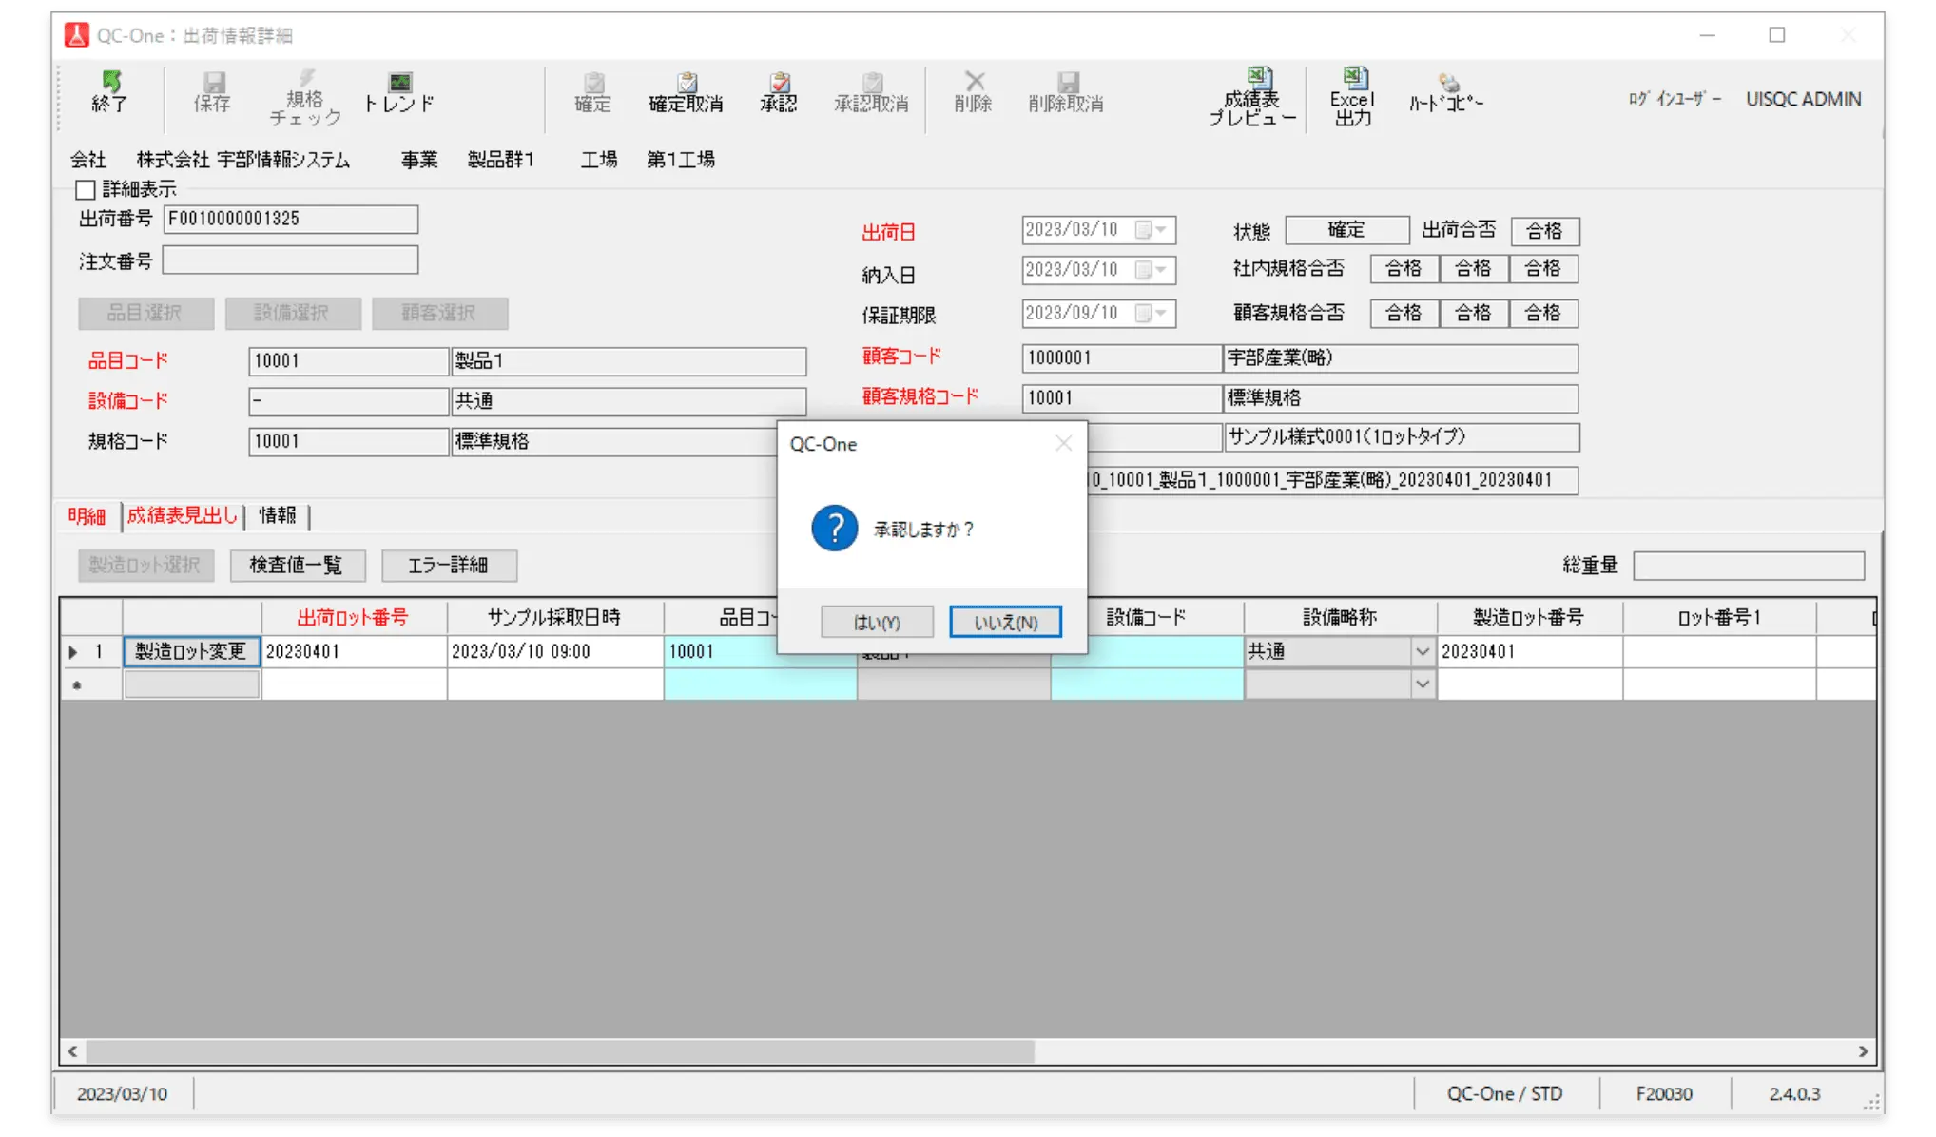Expand the 設備略称 共通 combo box
This screenshot has height=1137, width=1936.
click(x=1422, y=652)
